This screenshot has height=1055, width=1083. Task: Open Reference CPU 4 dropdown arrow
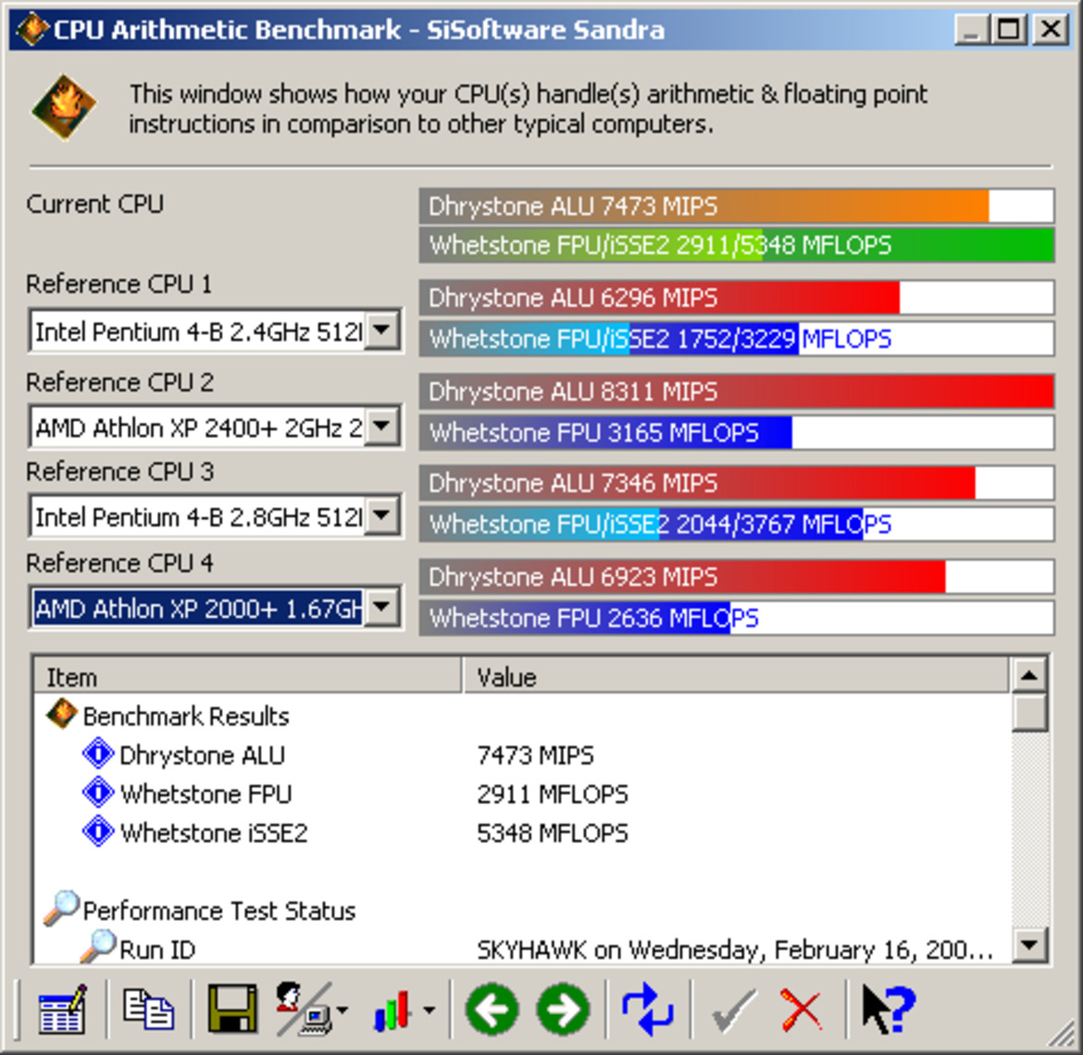pos(381,608)
